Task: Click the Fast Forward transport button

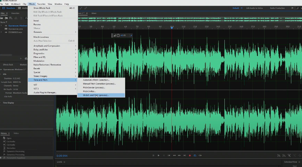Action: click(179, 155)
